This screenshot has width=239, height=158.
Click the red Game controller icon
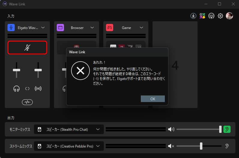[110, 28]
